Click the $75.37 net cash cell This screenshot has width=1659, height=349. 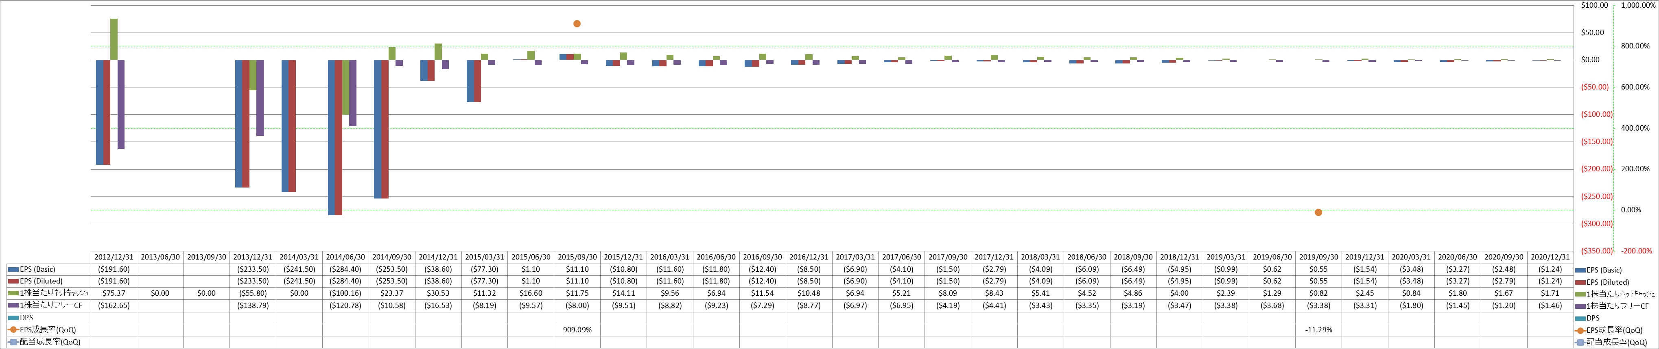[114, 293]
